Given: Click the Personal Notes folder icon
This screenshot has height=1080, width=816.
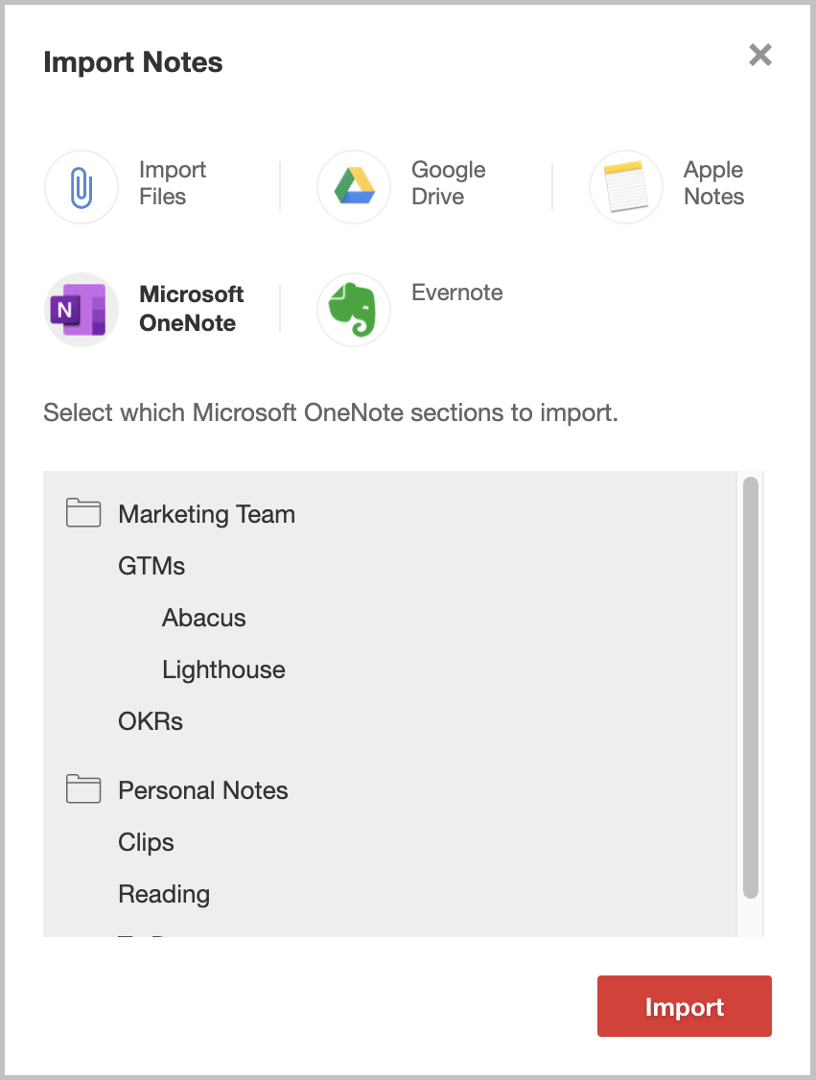Looking at the screenshot, I should (x=83, y=789).
